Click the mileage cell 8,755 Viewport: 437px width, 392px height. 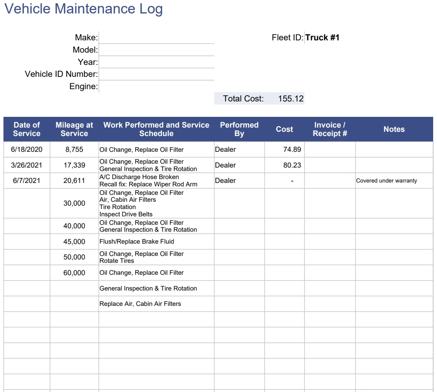click(74, 149)
